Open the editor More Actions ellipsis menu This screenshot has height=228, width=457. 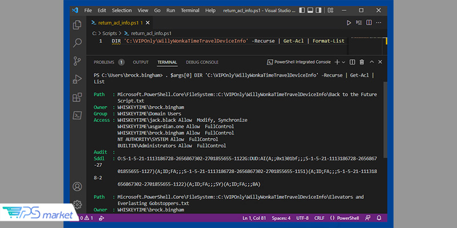(378, 23)
